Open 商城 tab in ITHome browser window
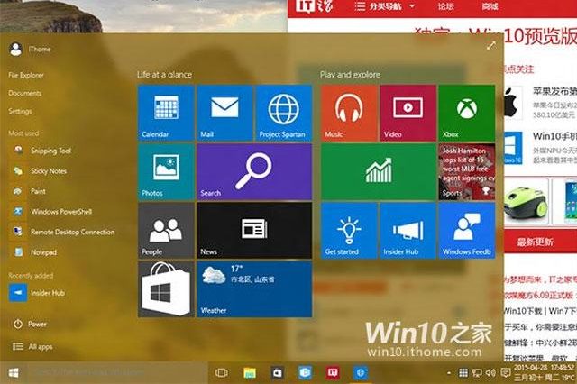 point(490,6)
